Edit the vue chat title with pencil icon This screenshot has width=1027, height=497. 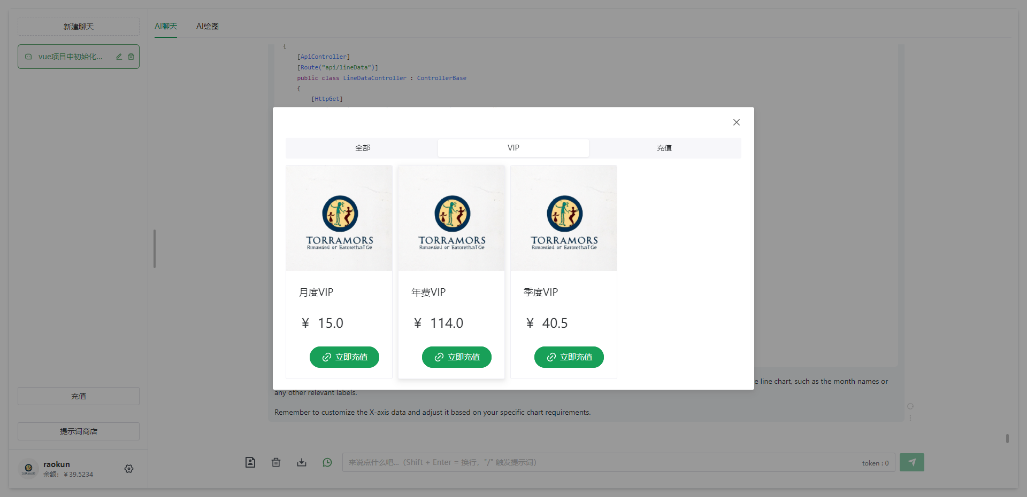[x=119, y=57]
